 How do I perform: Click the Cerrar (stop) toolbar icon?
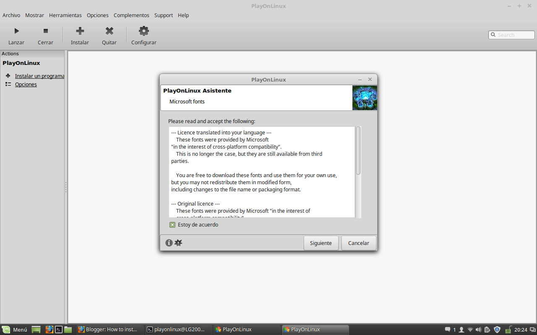click(46, 31)
